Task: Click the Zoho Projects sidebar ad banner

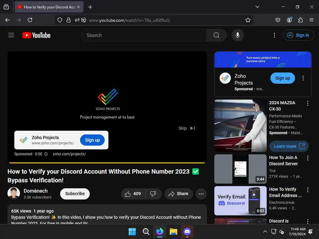Action: (x=263, y=59)
